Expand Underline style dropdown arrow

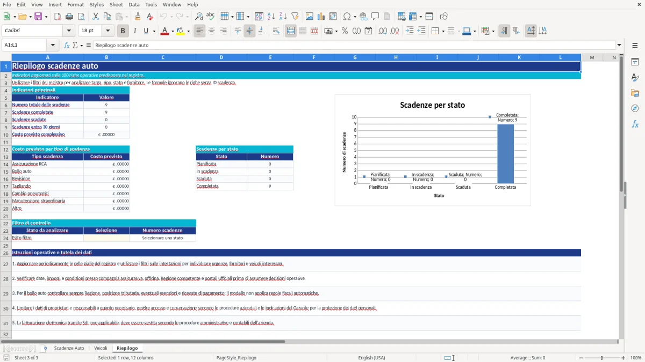click(154, 31)
